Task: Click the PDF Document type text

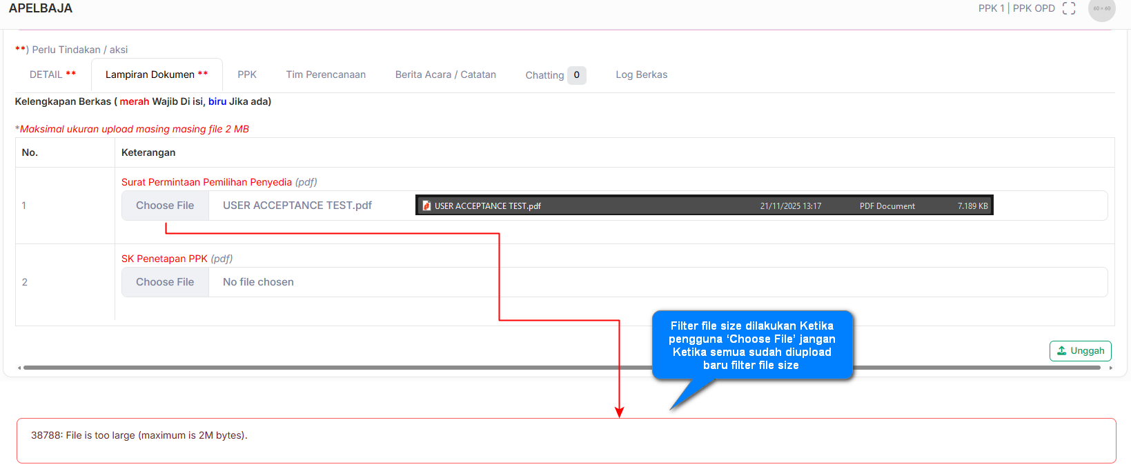Action: pyautogui.click(x=887, y=206)
